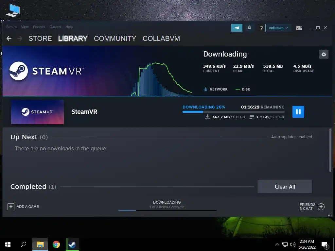
Task: Click "538.5 MB" total value
Action: (273, 66)
